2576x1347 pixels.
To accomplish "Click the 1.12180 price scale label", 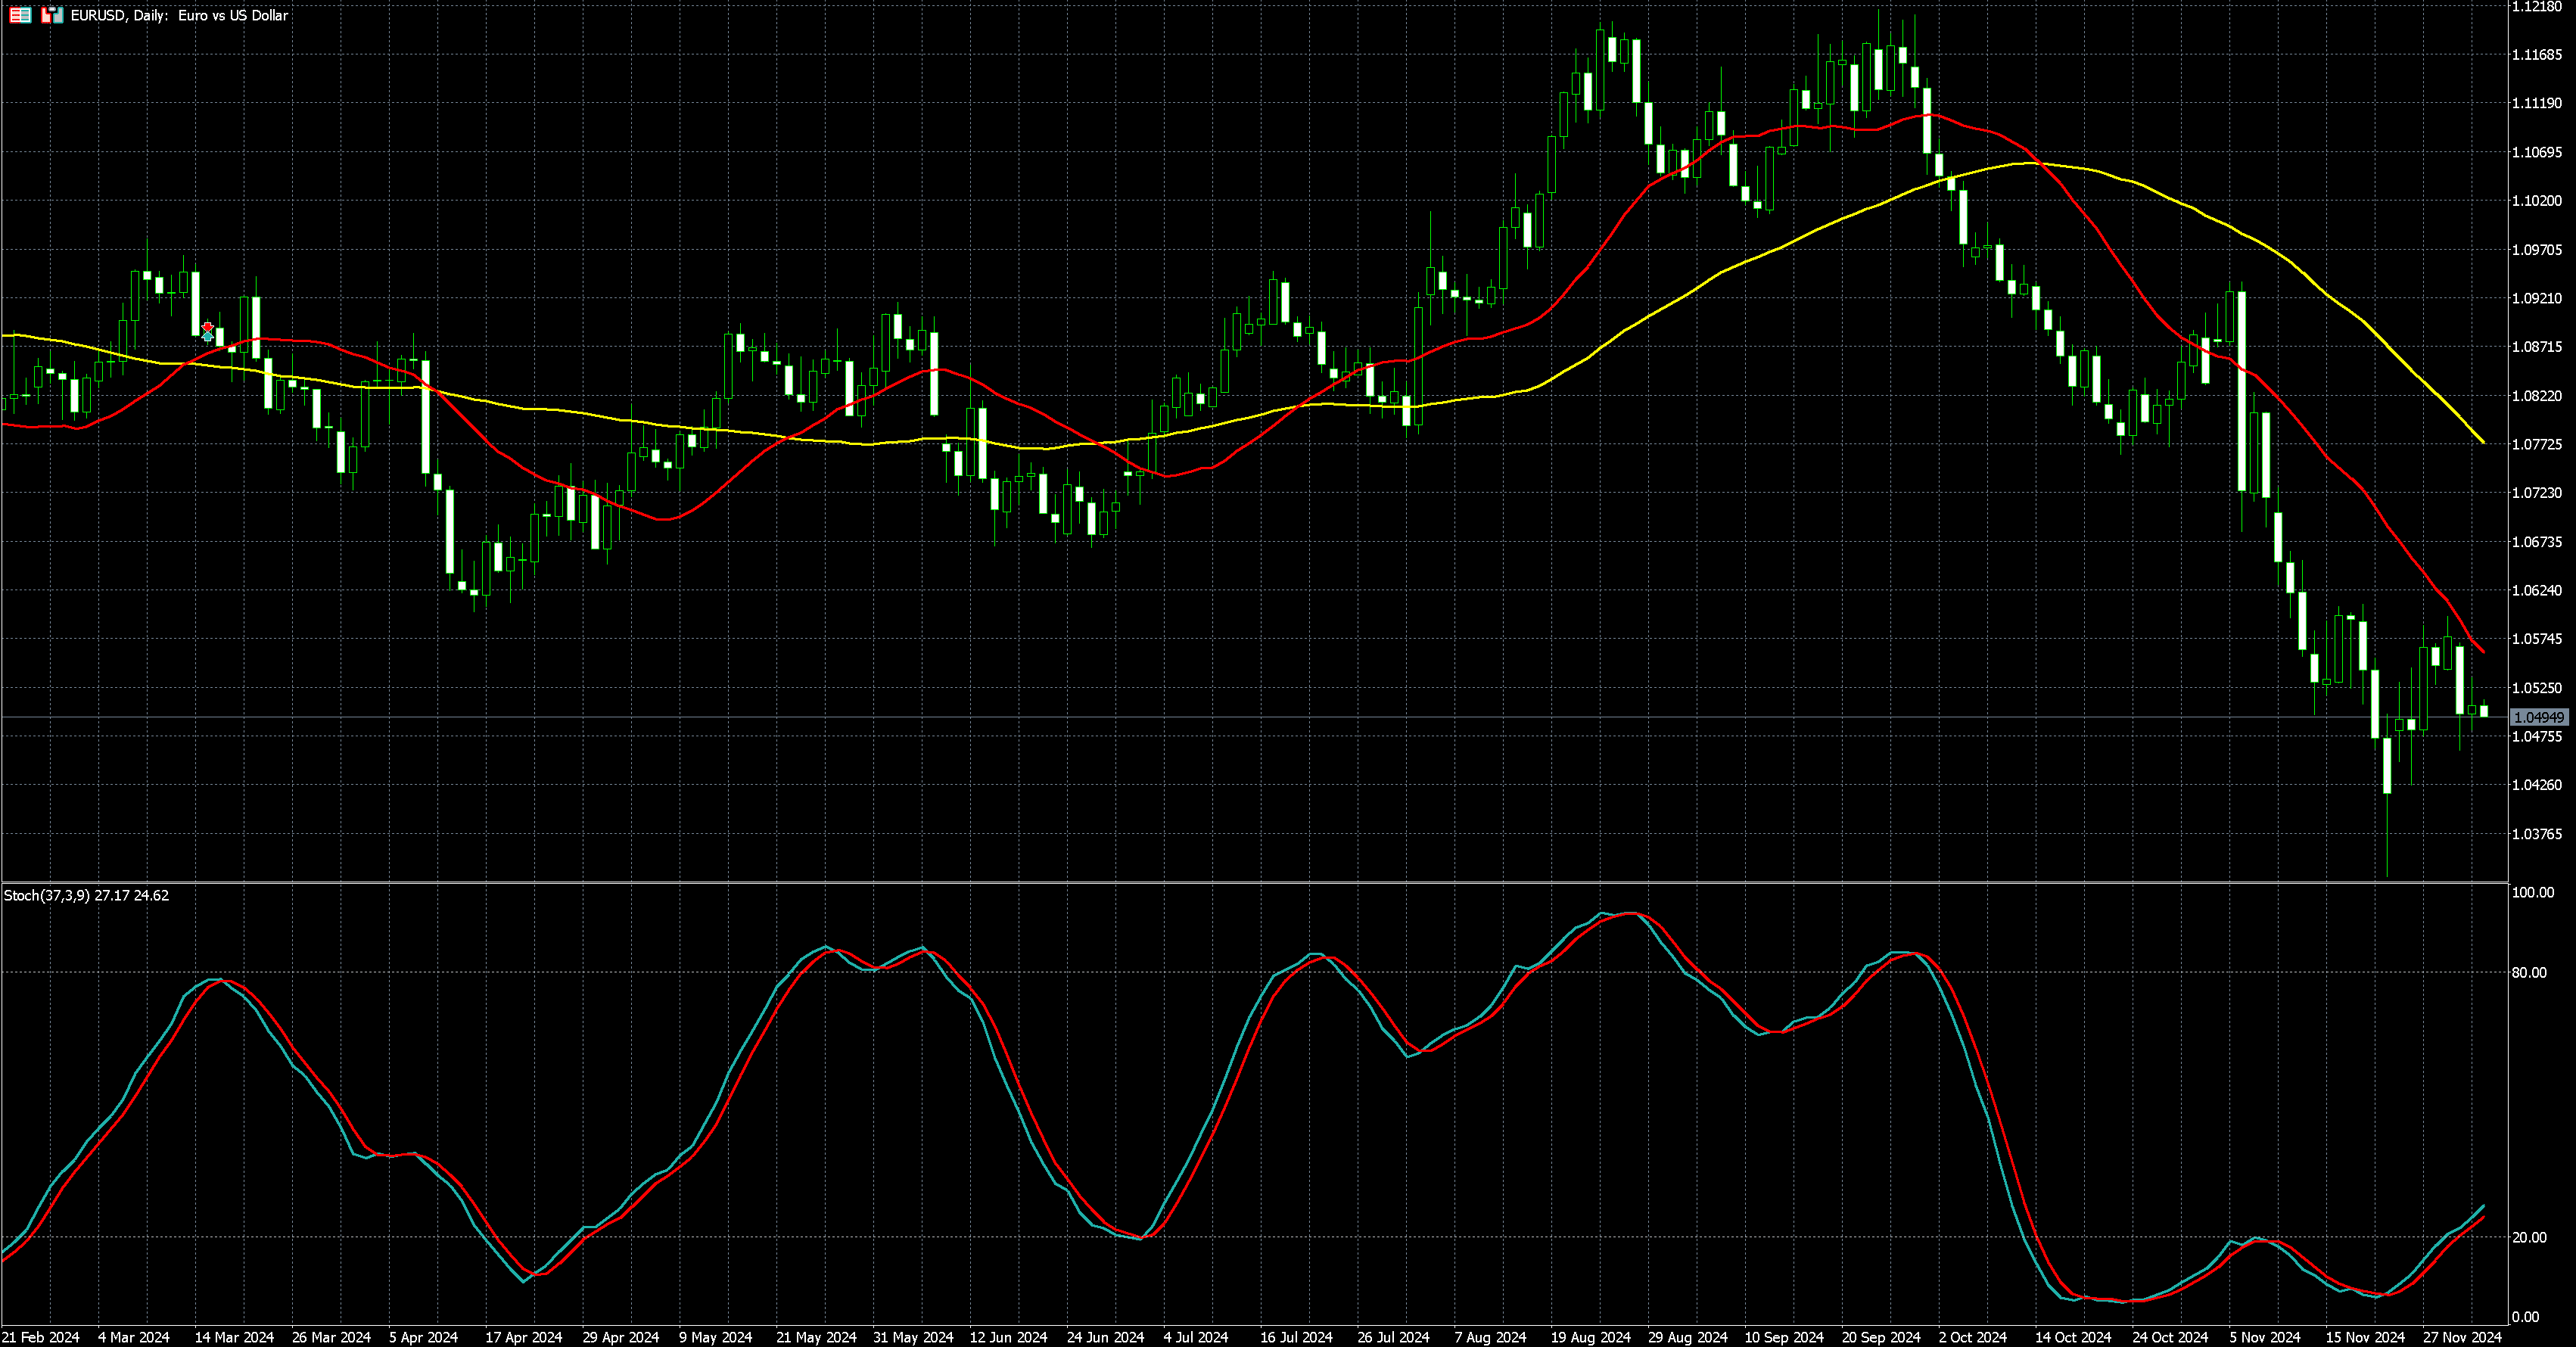I will tap(2536, 7).
